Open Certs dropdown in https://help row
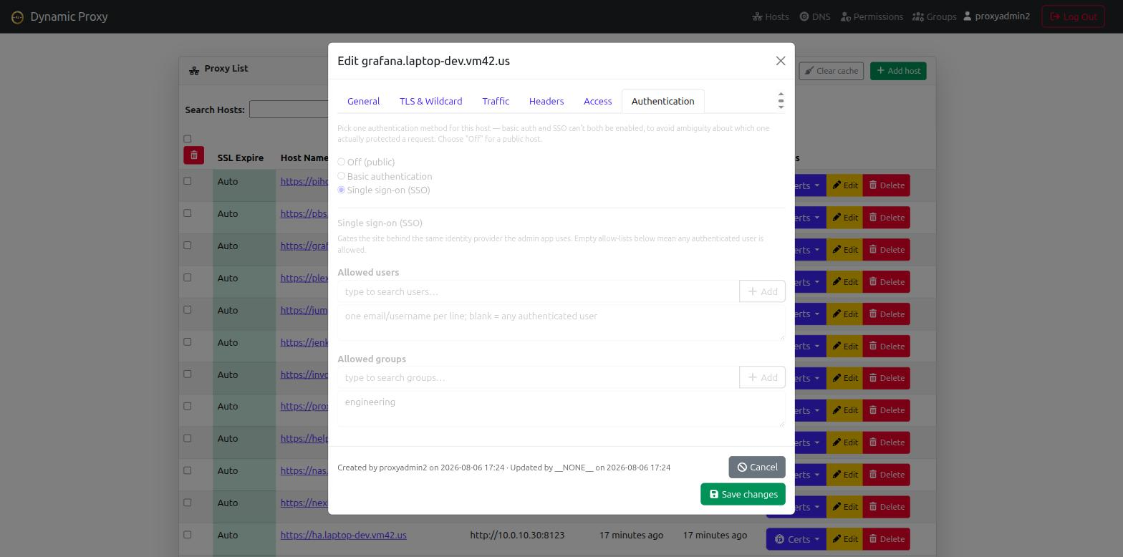 (x=810, y=442)
